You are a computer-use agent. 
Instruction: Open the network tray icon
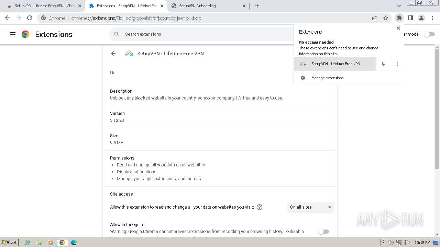click(x=399, y=243)
